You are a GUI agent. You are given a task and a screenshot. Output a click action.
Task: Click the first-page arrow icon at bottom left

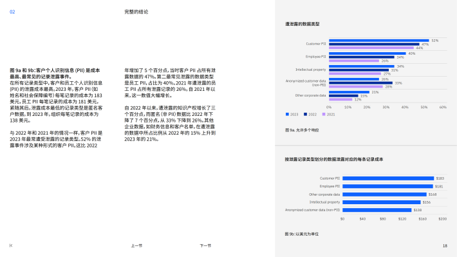point(11,245)
